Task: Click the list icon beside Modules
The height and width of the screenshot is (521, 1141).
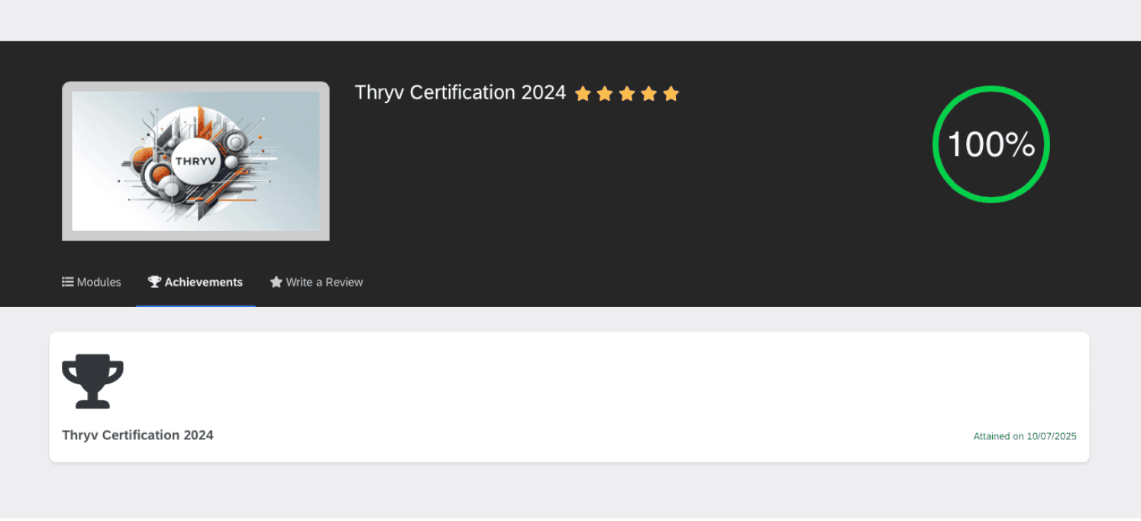Action: pyautogui.click(x=68, y=282)
